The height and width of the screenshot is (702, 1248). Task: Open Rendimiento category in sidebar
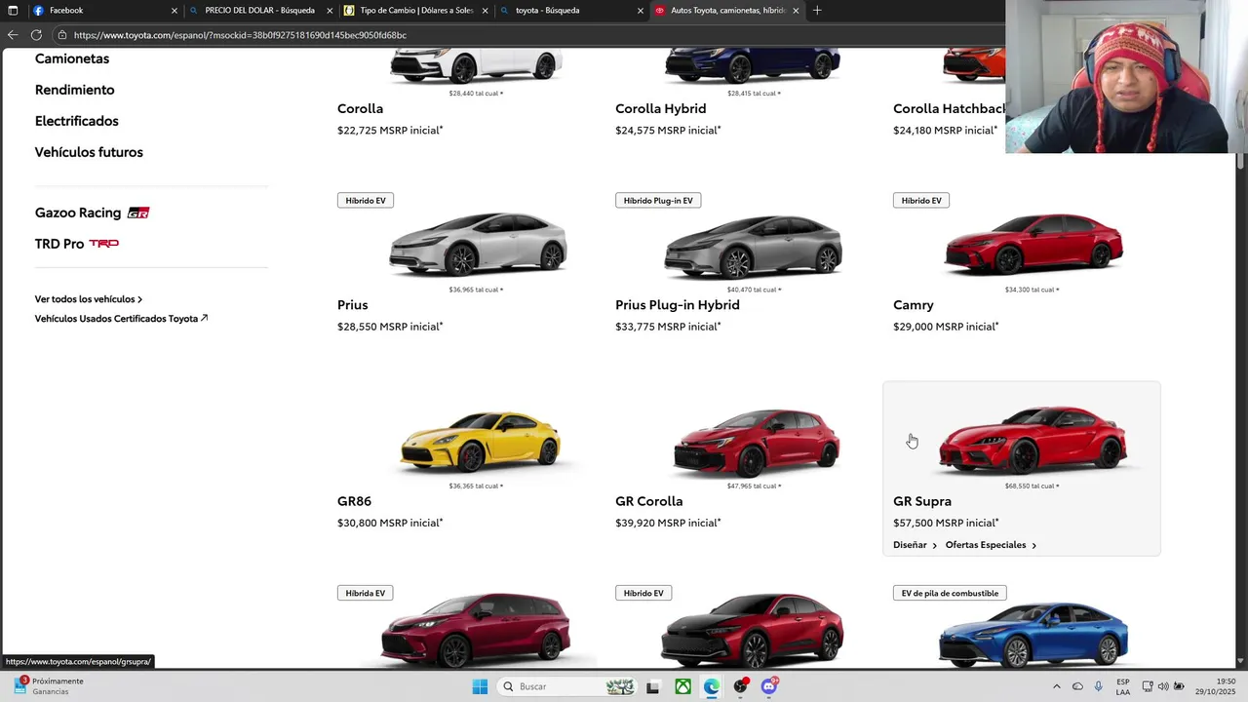tap(74, 90)
